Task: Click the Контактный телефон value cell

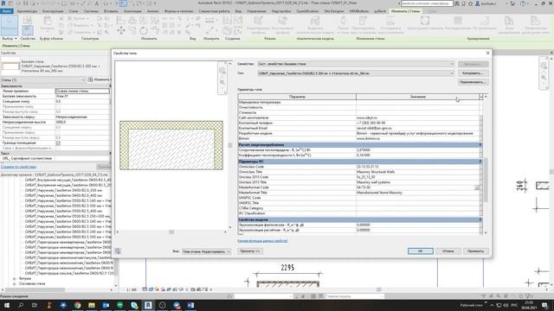Action: pyautogui.click(x=417, y=123)
